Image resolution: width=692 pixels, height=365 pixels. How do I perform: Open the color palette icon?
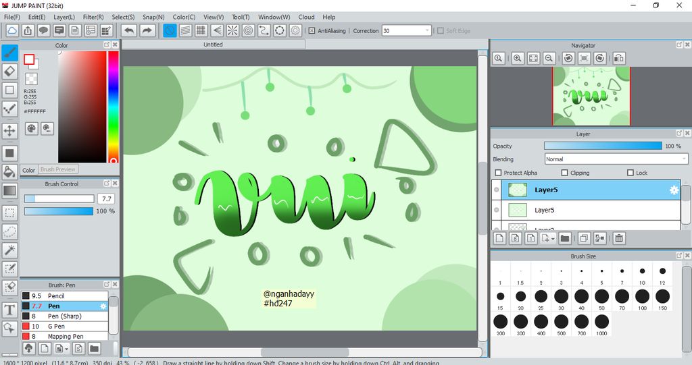31,129
